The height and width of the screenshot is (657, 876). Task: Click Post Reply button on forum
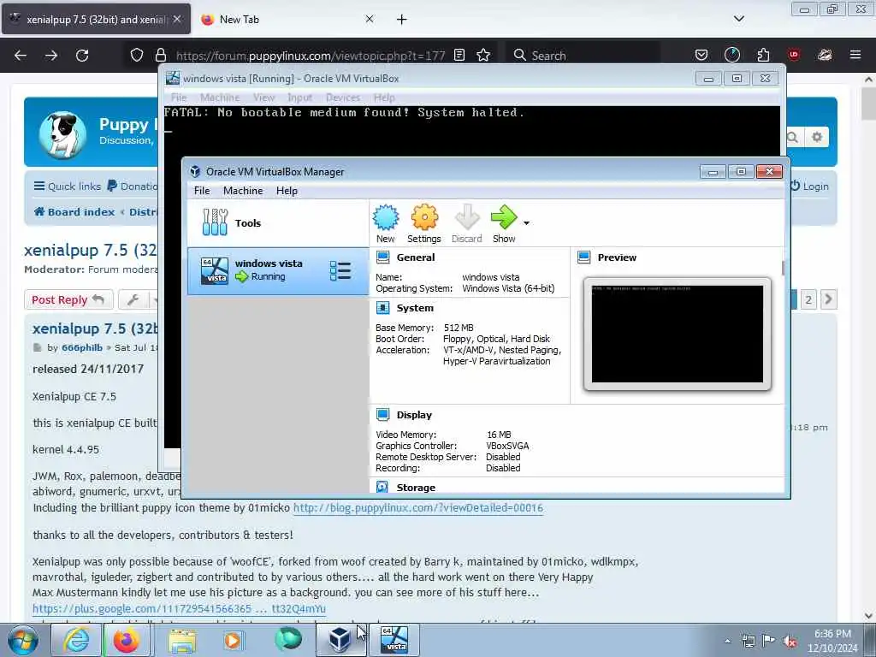[68, 300]
